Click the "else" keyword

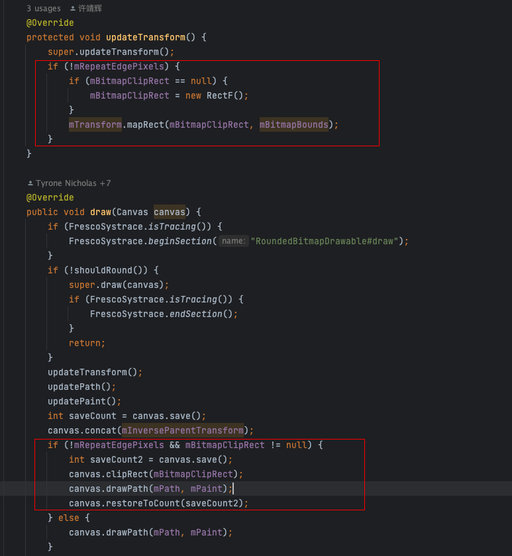point(69,518)
